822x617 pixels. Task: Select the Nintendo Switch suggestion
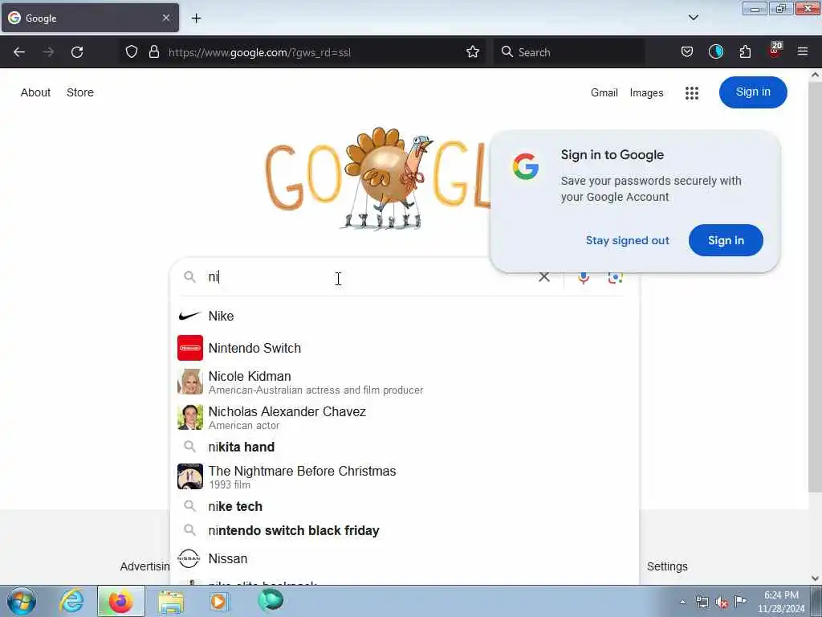(x=405, y=348)
